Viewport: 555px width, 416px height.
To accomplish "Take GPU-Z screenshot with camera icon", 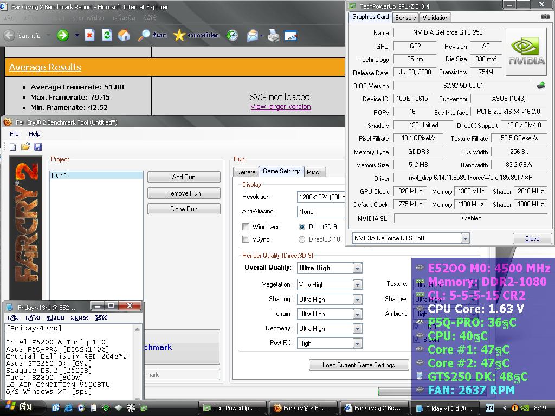I will 545,17.
